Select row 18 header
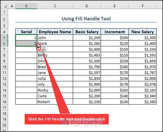The width and height of the screenshot is (163, 132). click(x=4, y=113)
